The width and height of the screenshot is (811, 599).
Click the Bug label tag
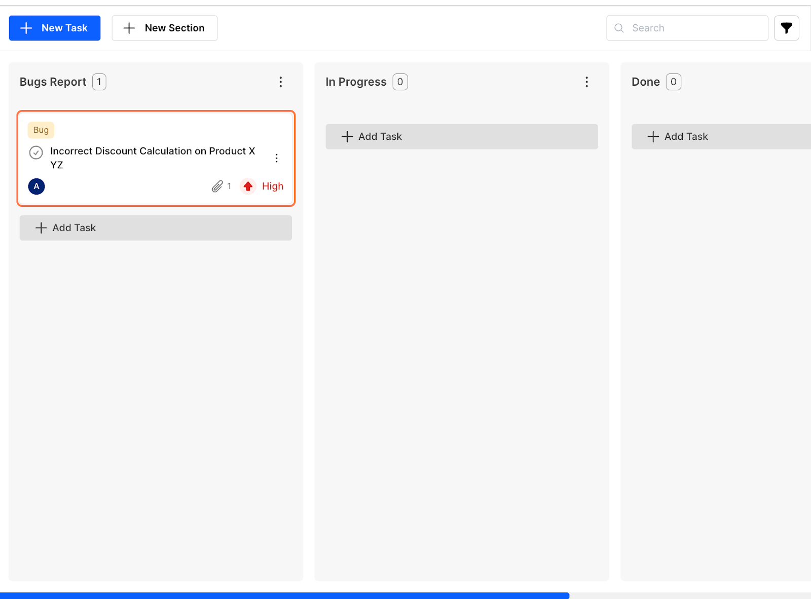pos(41,130)
